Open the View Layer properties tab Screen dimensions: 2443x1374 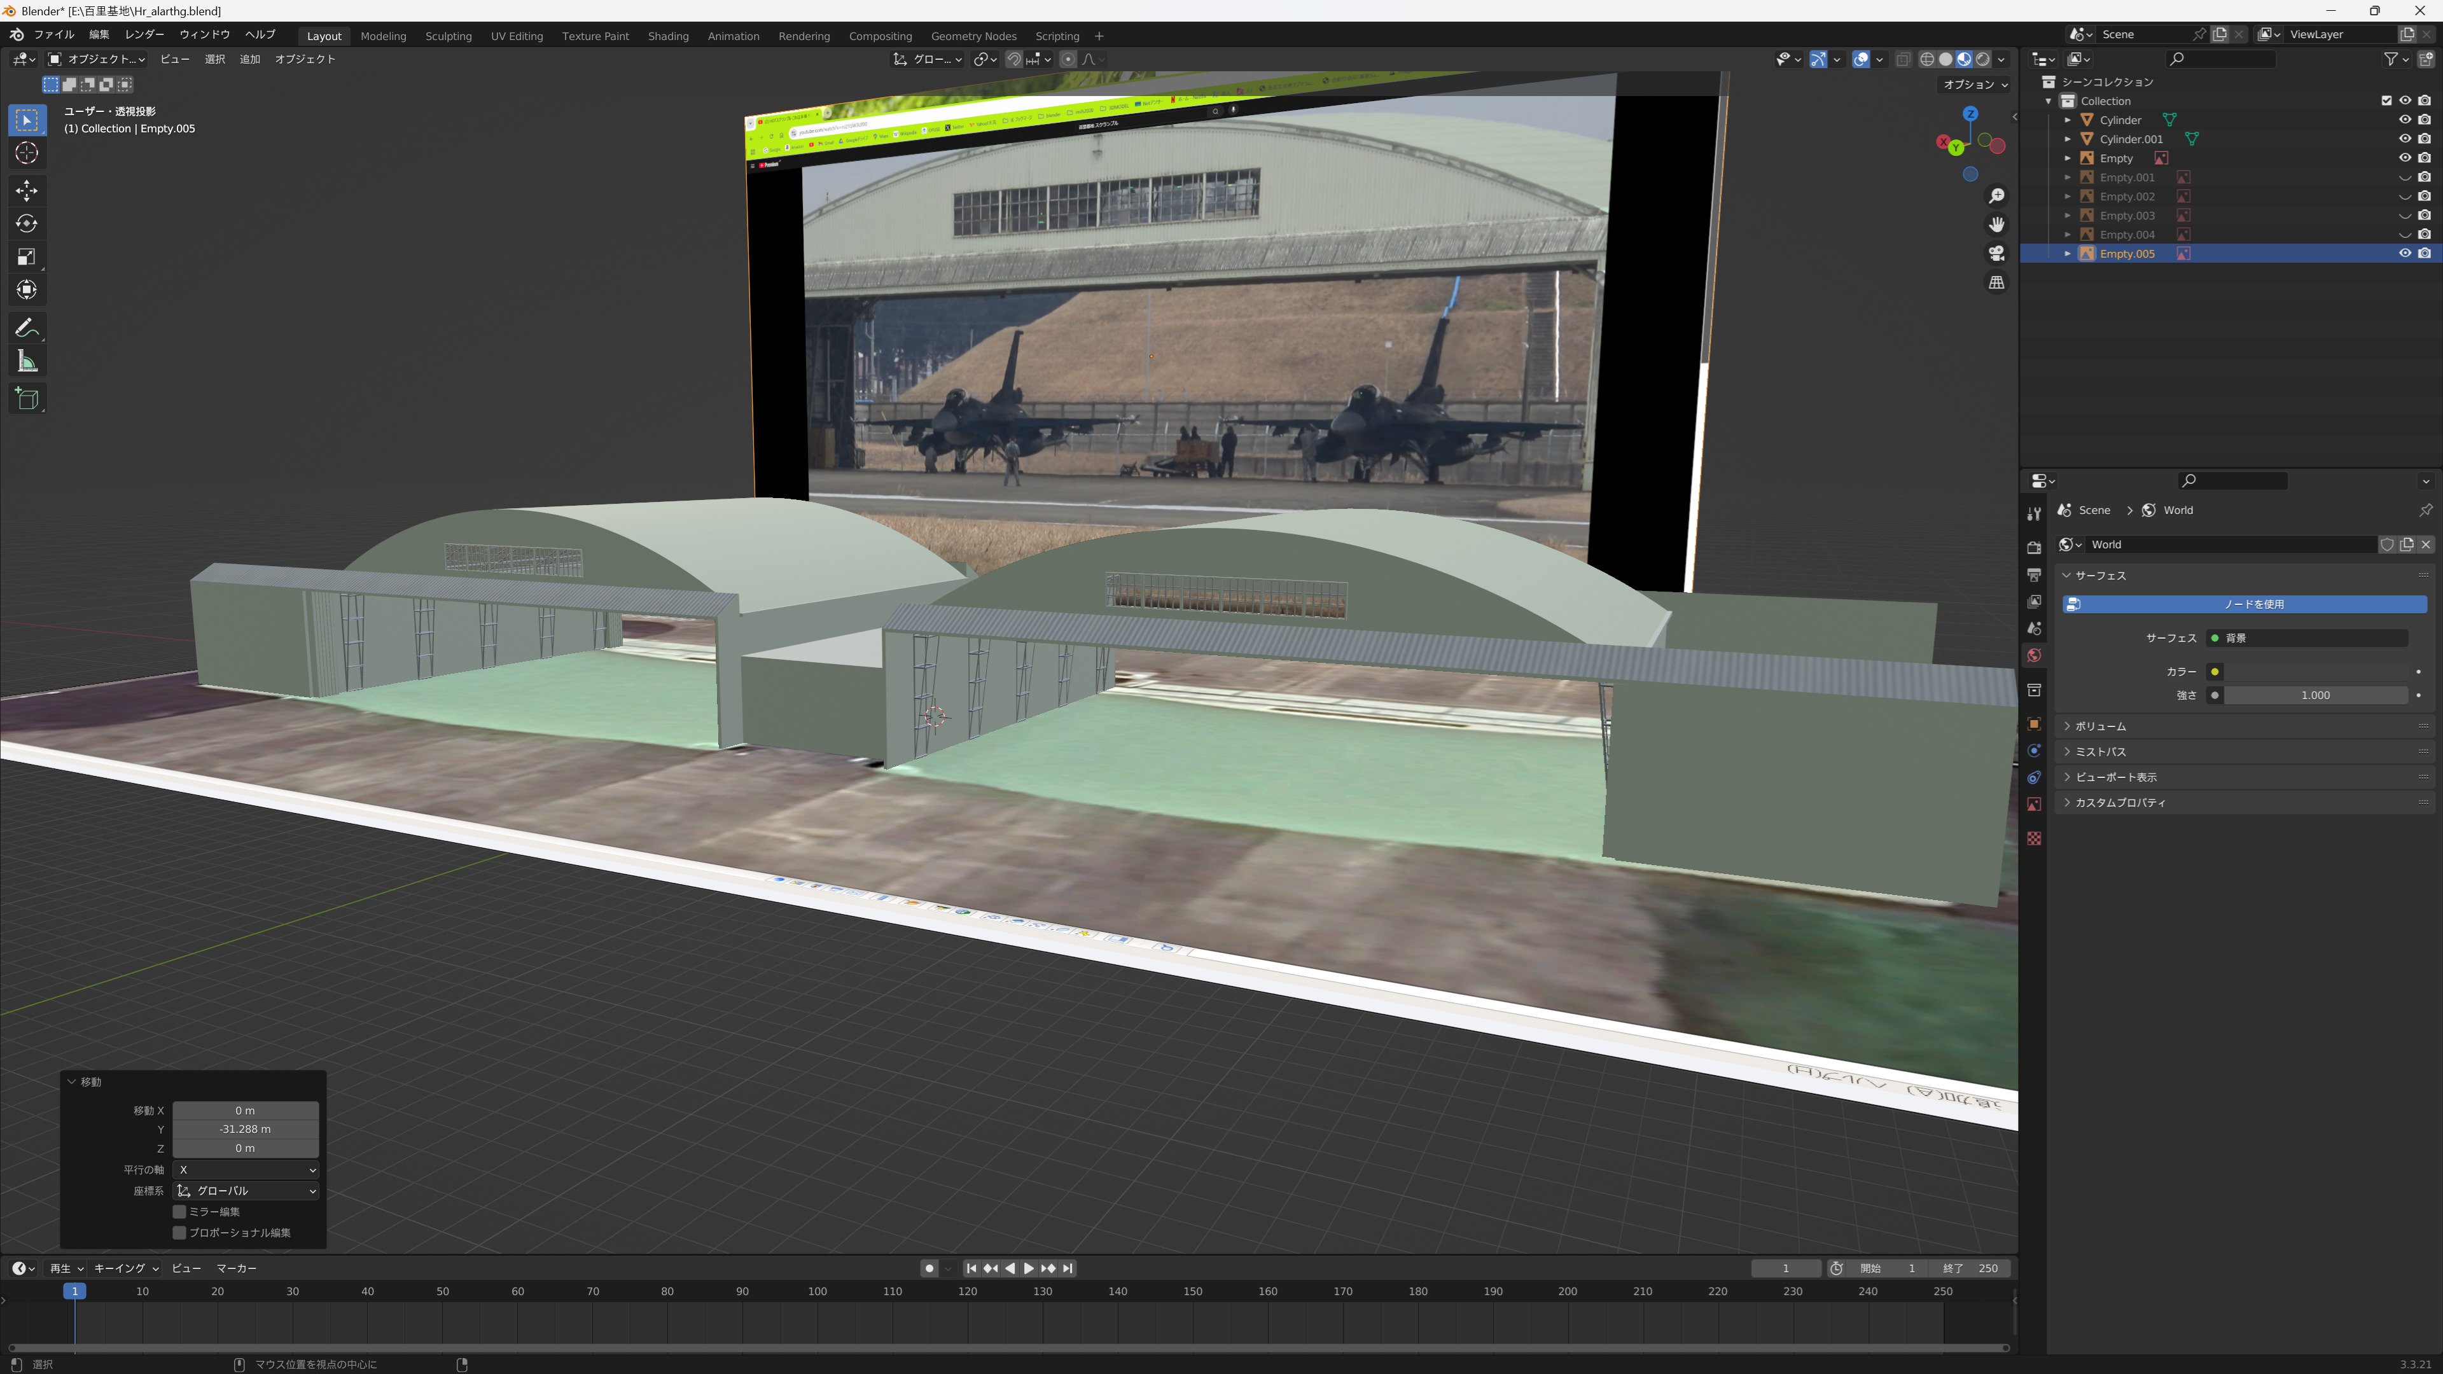(x=2033, y=601)
